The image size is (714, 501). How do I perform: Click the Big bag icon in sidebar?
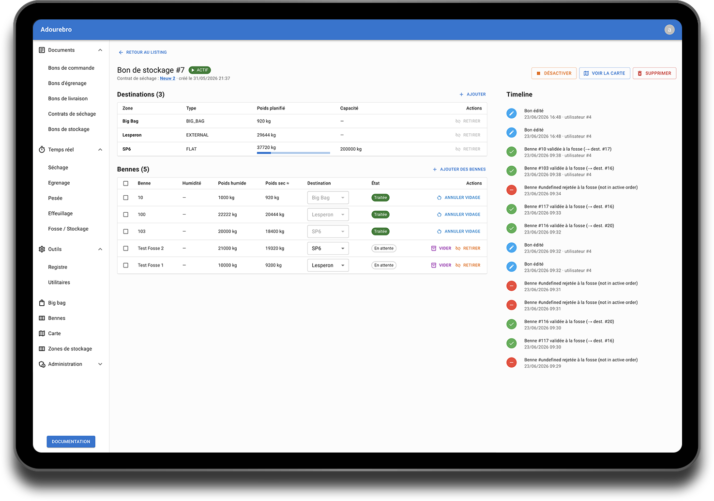[42, 303]
